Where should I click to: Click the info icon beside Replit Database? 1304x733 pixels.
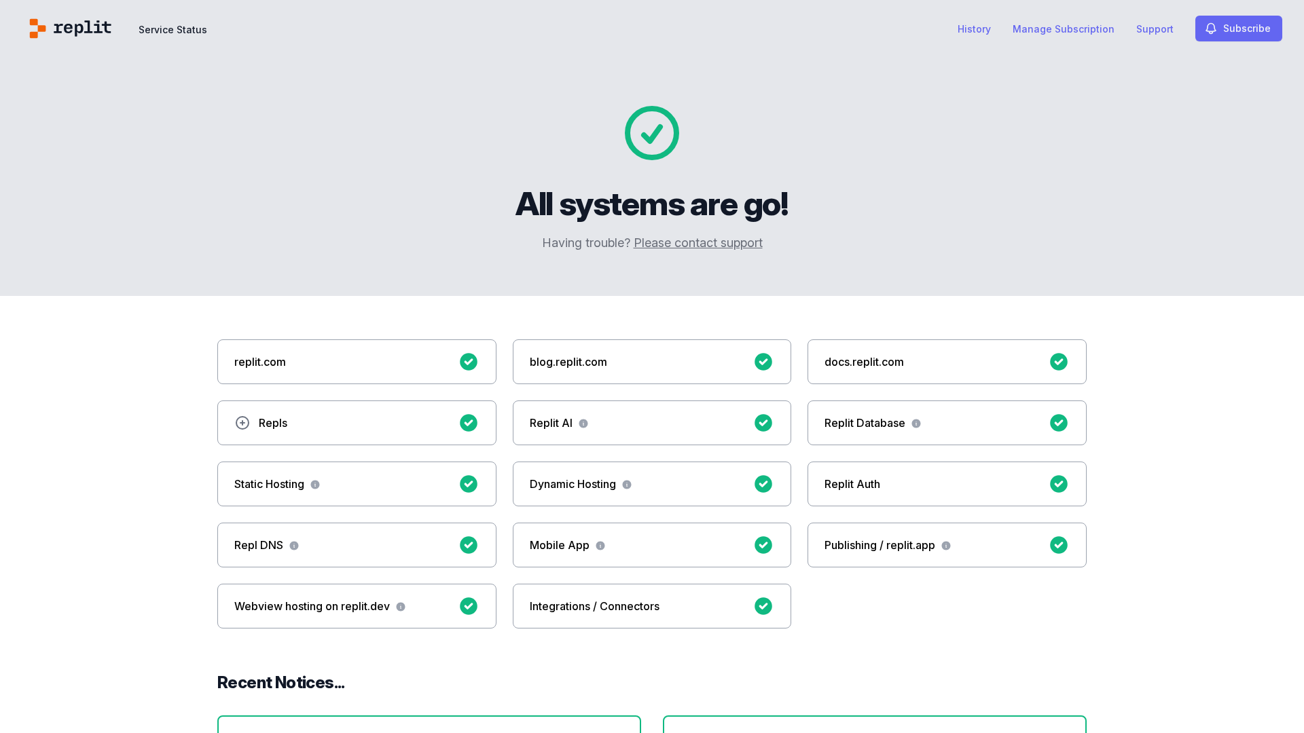coord(916,424)
